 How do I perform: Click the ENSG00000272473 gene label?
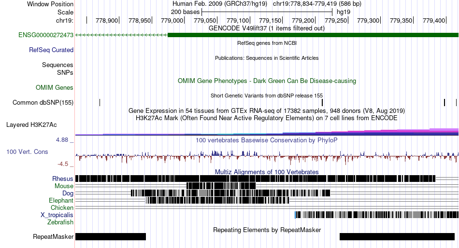click(46, 35)
